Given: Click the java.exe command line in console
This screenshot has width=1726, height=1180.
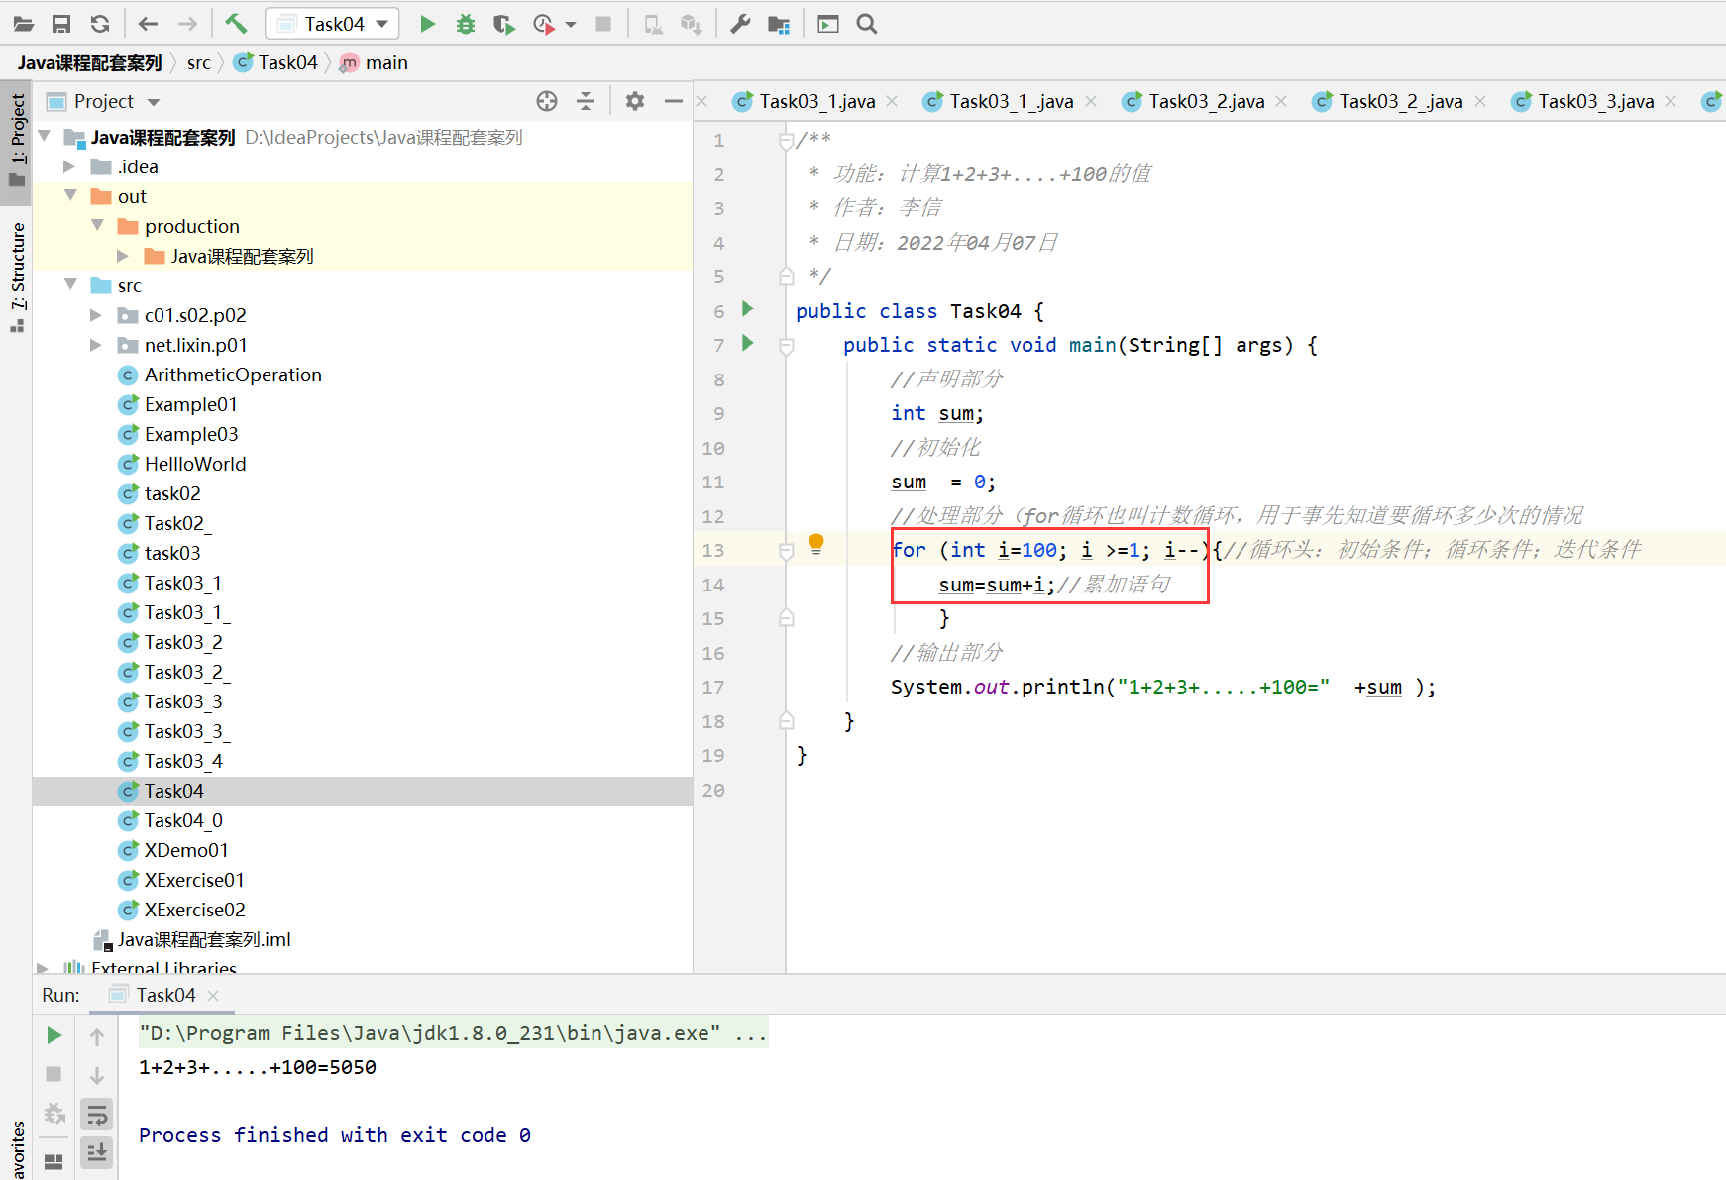Looking at the screenshot, I should click(x=453, y=1033).
